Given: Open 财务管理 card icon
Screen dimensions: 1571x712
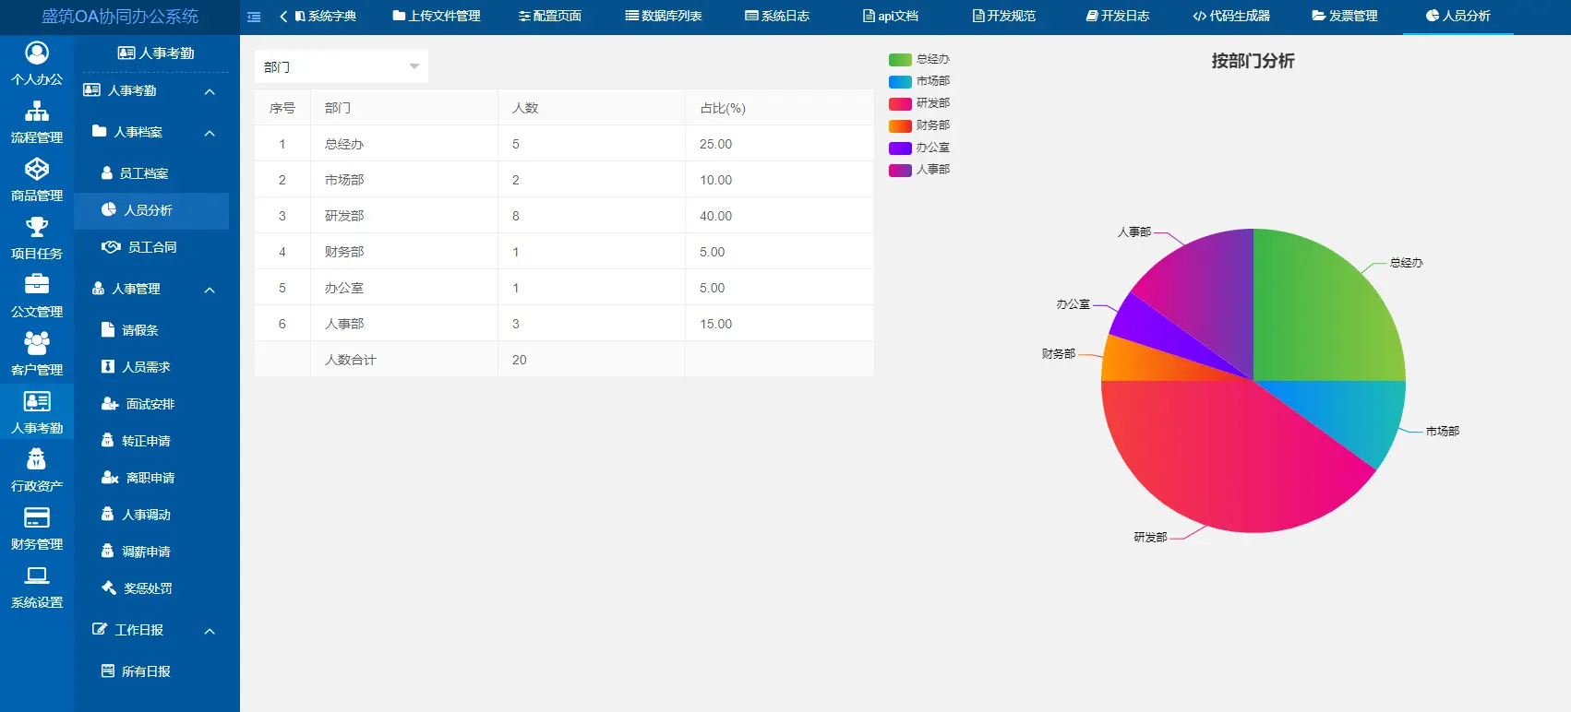Looking at the screenshot, I should point(37,518).
